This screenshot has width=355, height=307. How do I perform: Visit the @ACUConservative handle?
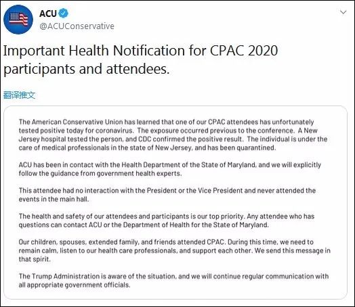(x=77, y=26)
